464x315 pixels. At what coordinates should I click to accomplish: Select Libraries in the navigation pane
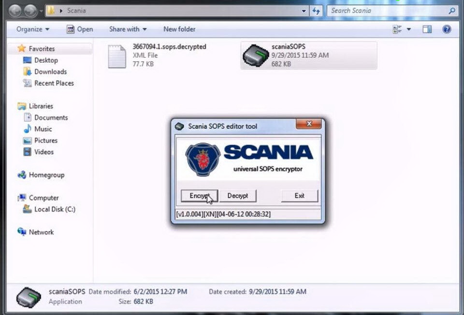[x=41, y=106]
